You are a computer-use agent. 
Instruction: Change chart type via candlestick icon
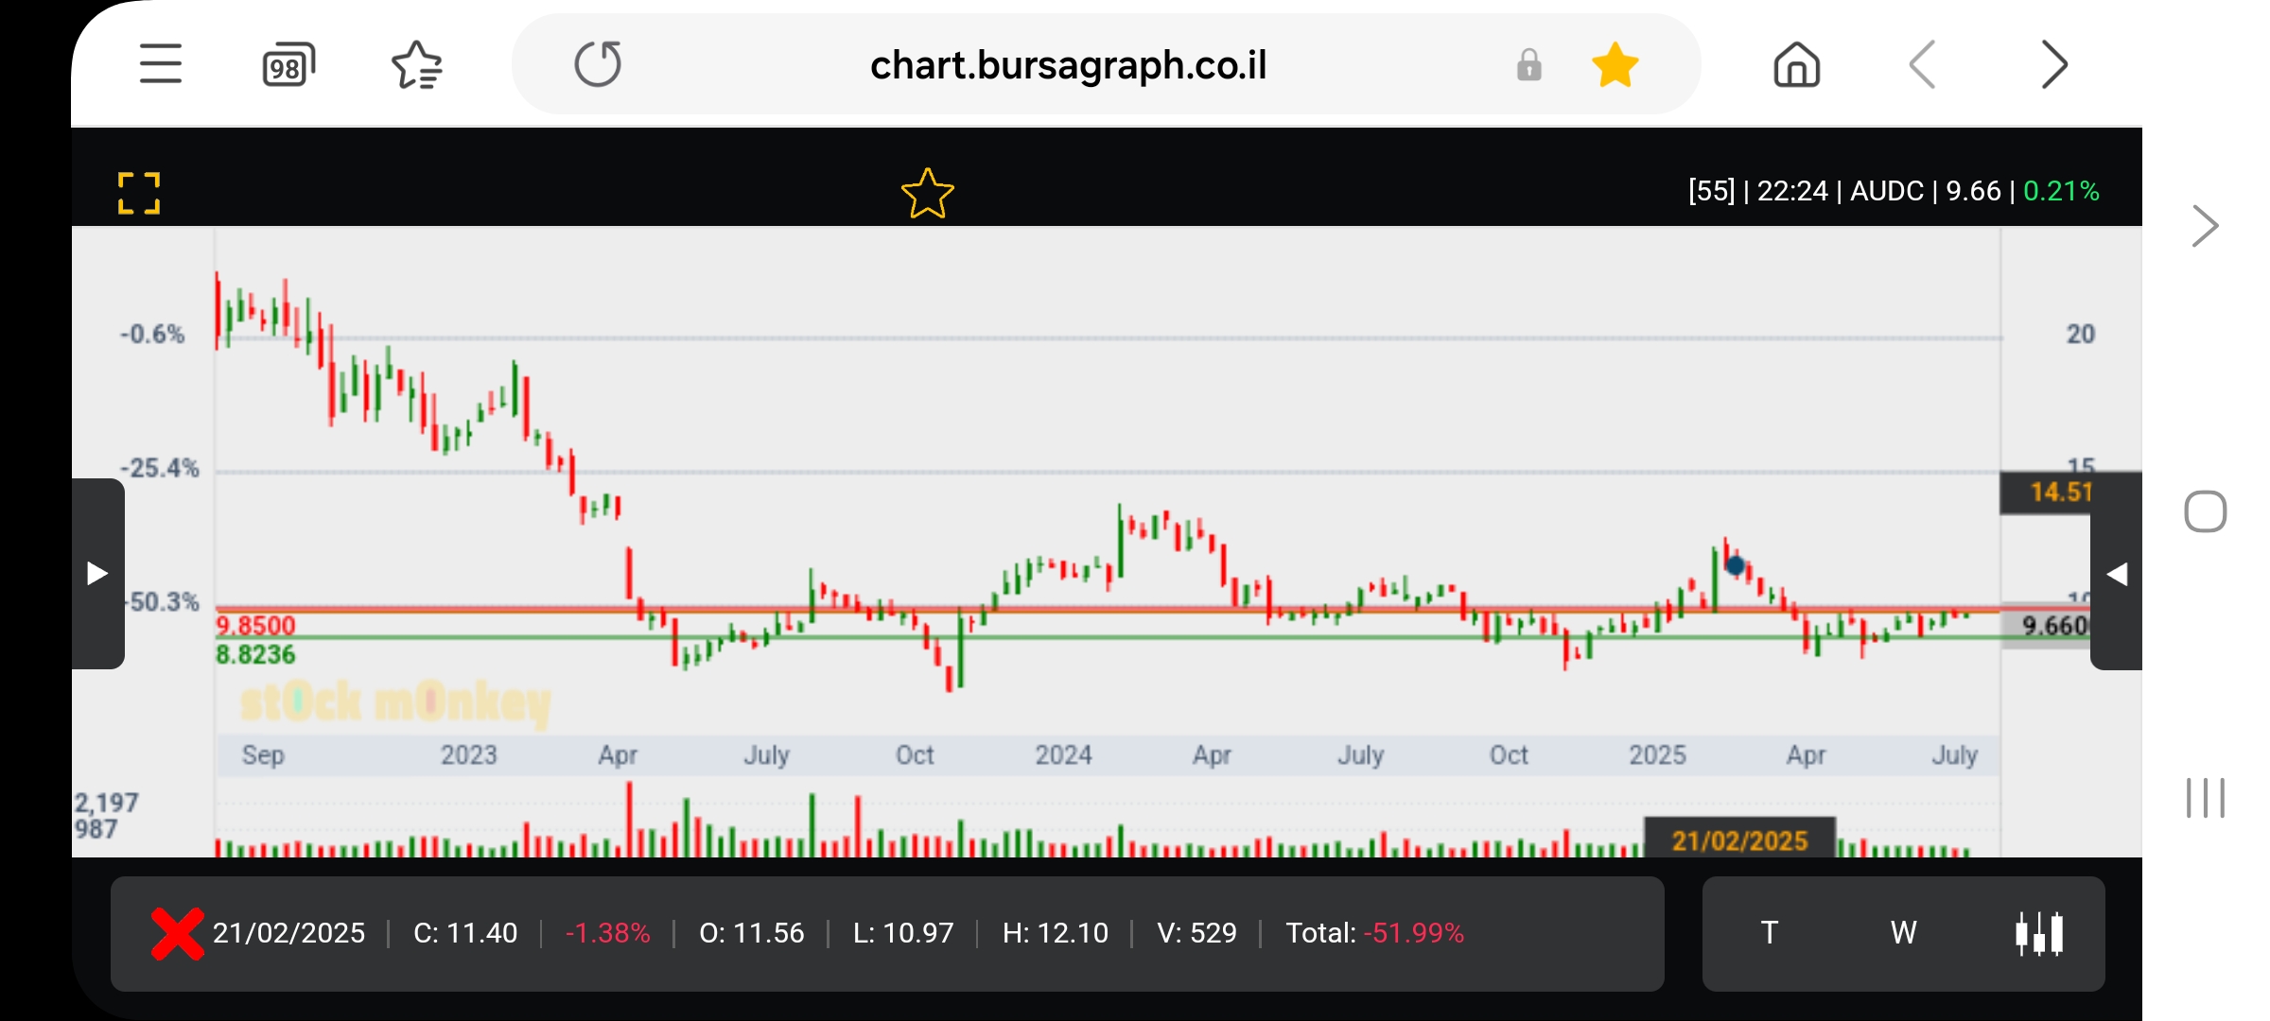2039,933
